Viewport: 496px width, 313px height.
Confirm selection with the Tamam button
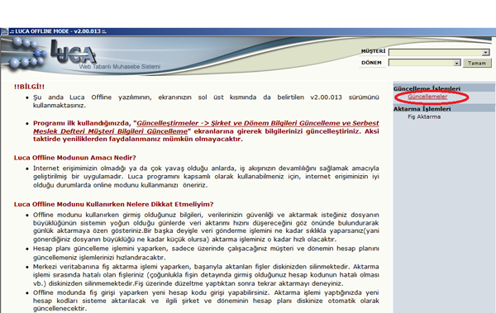pyautogui.click(x=477, y=63)
